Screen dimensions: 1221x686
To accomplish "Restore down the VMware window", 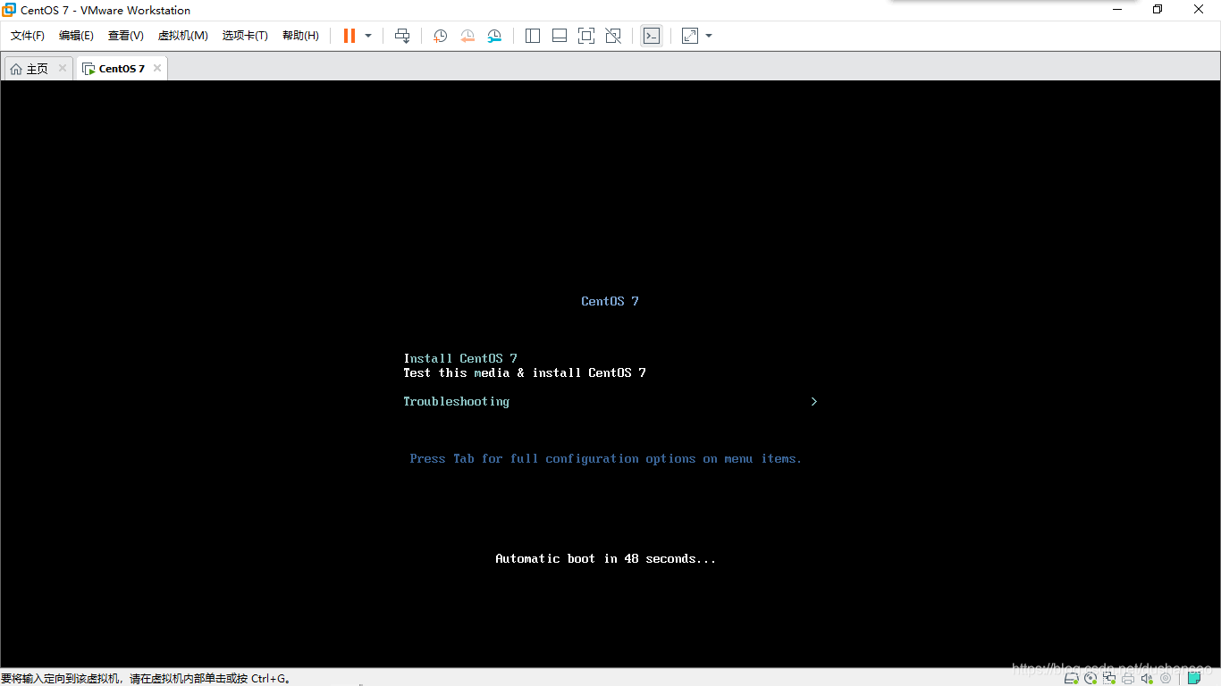I will pos(1158,10).
